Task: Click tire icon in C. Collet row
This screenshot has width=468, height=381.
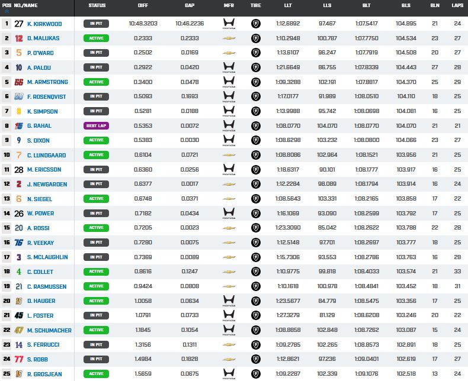Action: 256,272
